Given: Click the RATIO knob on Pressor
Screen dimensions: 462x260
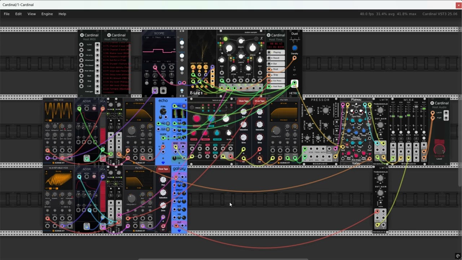Looking at the screenshot, I should pos(326,110).
